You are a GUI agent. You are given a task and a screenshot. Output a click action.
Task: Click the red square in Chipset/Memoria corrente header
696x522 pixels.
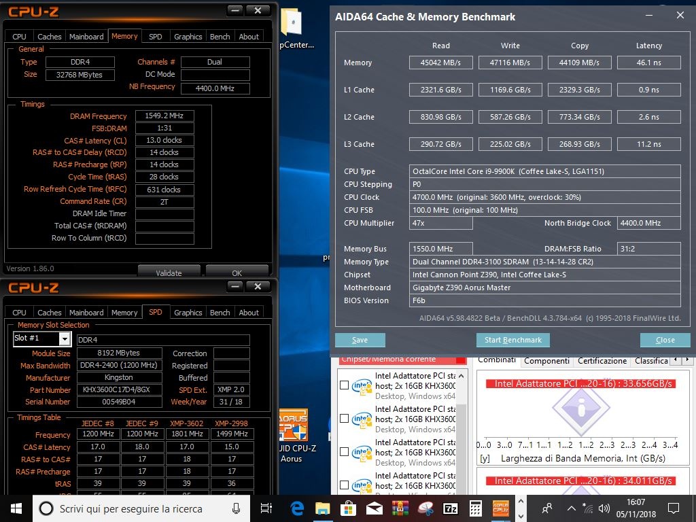pyautogui.click(x=461, y=360)
